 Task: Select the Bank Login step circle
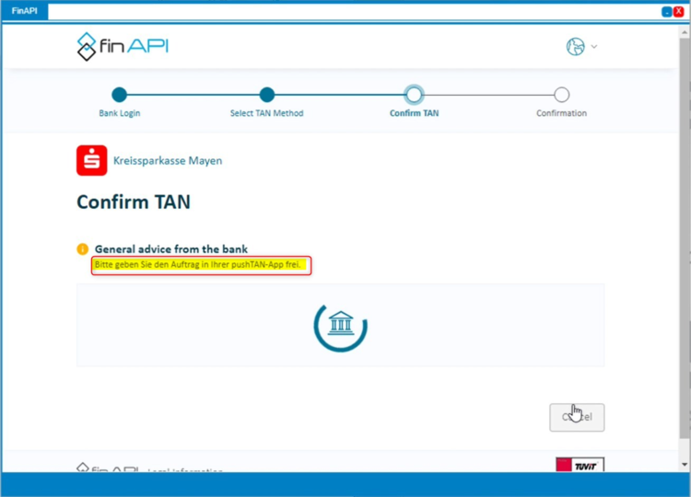pos(119,94)
